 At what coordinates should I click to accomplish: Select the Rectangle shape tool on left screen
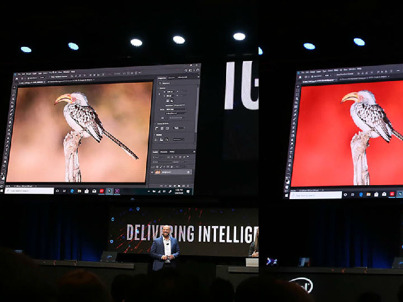[x=6, y=157]
